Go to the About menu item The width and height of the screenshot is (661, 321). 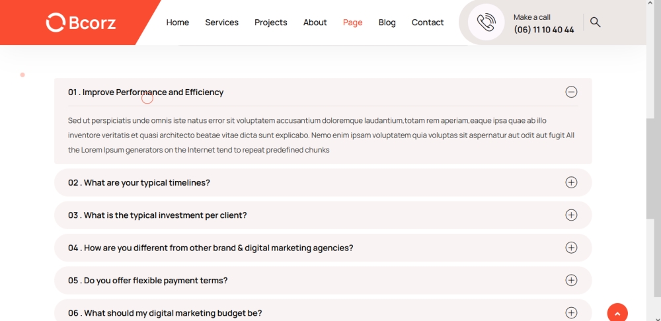coord(315,22)
